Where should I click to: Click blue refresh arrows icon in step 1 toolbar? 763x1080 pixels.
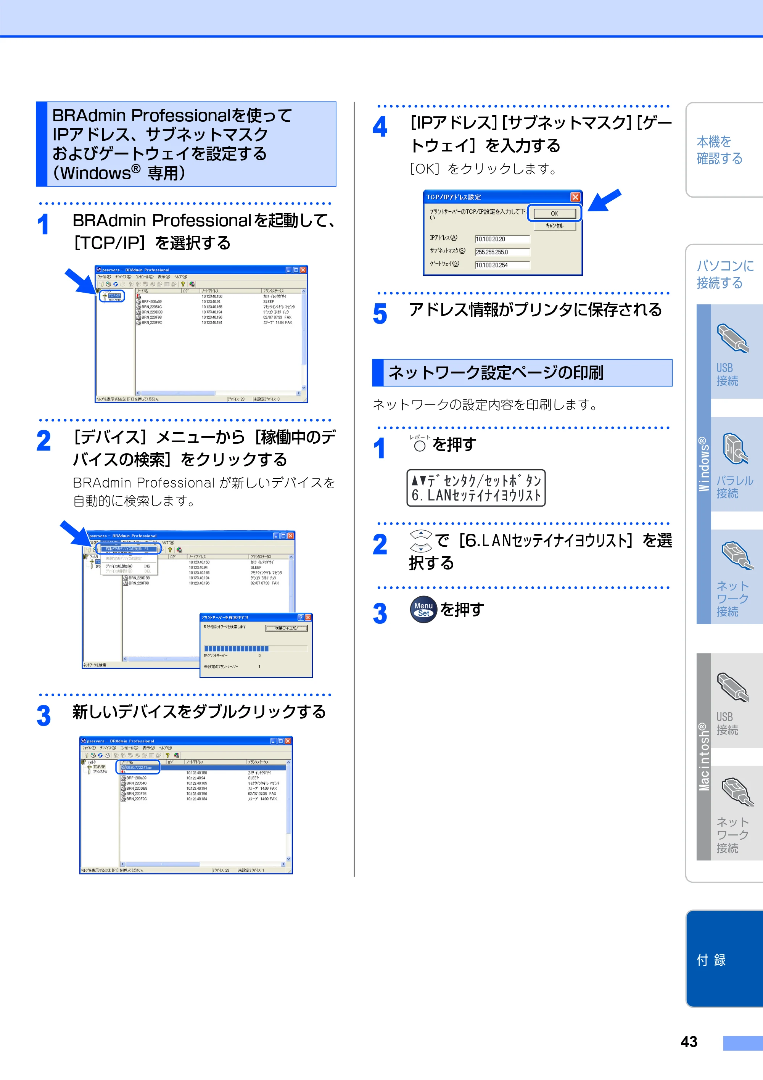point(115,284)
